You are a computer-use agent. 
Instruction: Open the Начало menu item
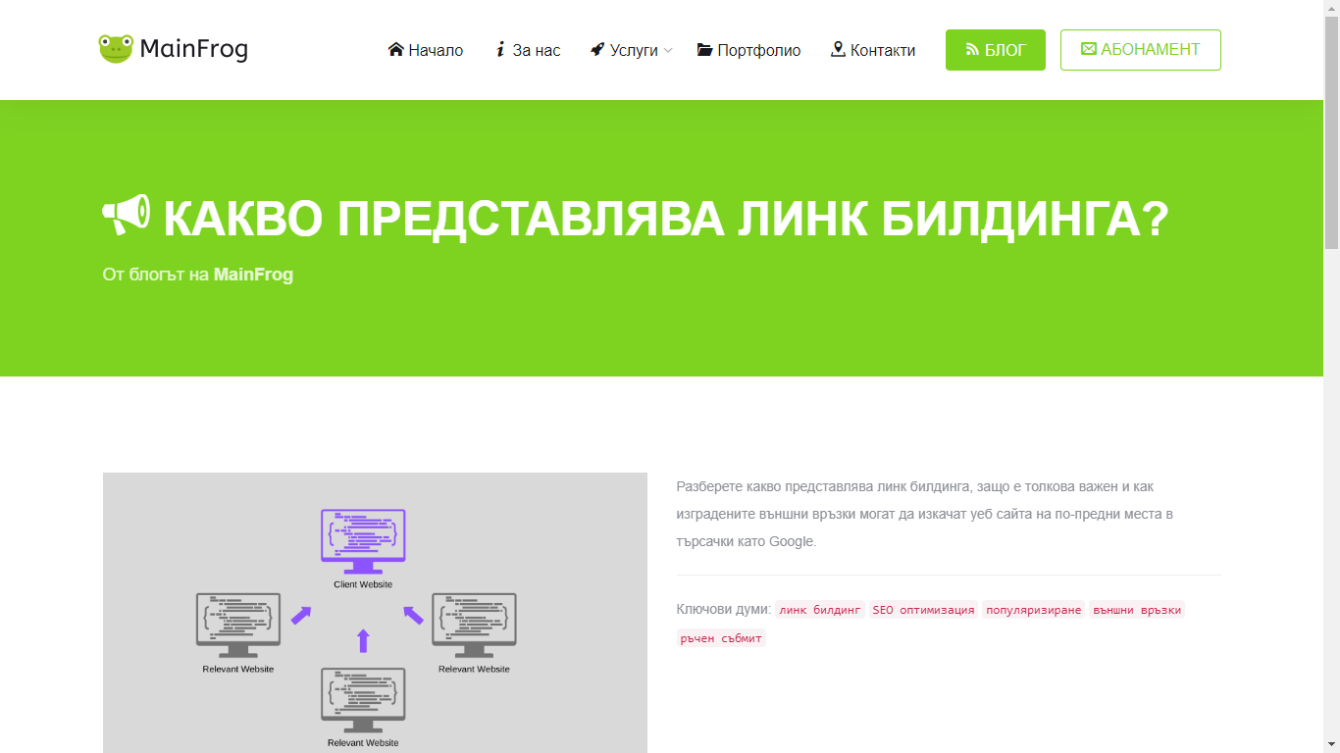(x=426, y=50)
